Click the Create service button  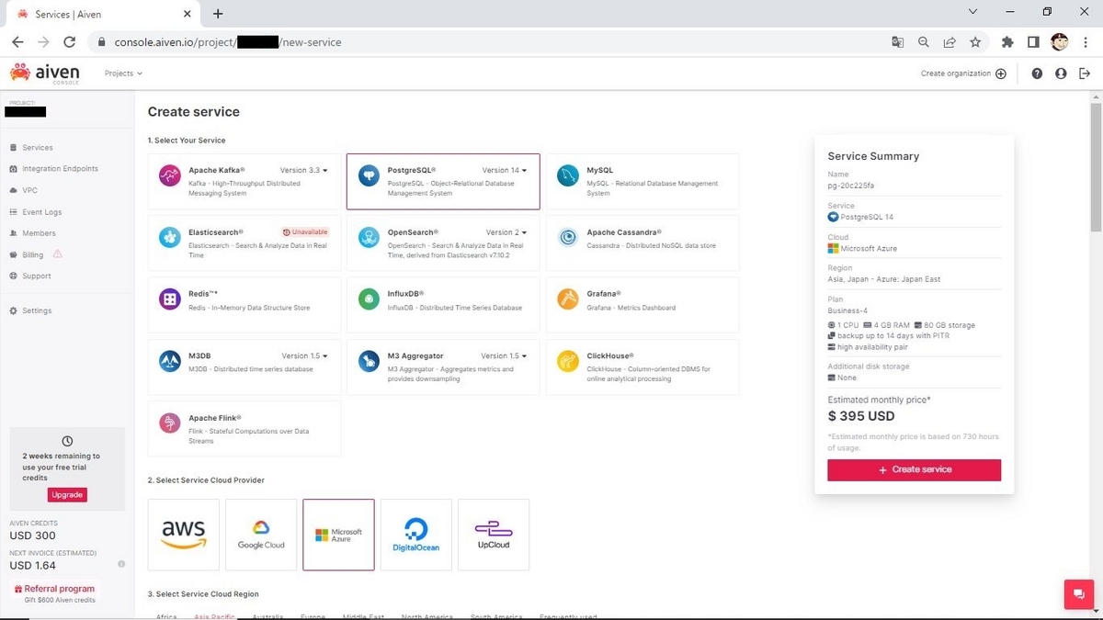(914, 469)
